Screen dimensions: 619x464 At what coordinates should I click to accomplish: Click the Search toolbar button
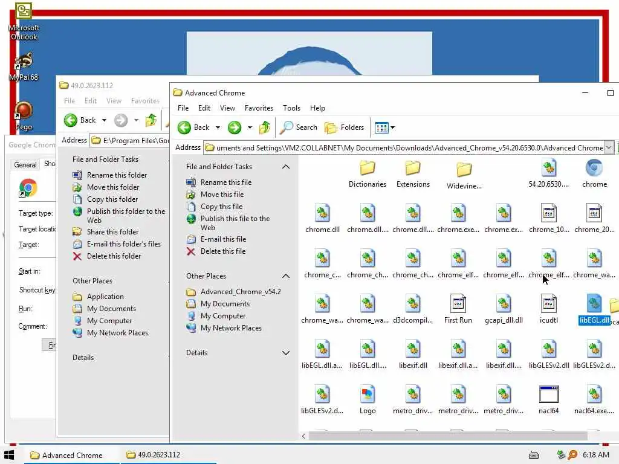299,127
